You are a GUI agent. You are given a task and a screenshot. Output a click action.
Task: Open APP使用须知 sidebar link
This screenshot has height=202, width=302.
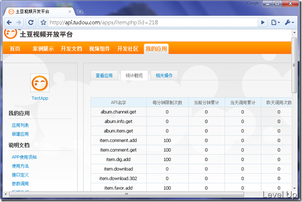pos(24,157)
